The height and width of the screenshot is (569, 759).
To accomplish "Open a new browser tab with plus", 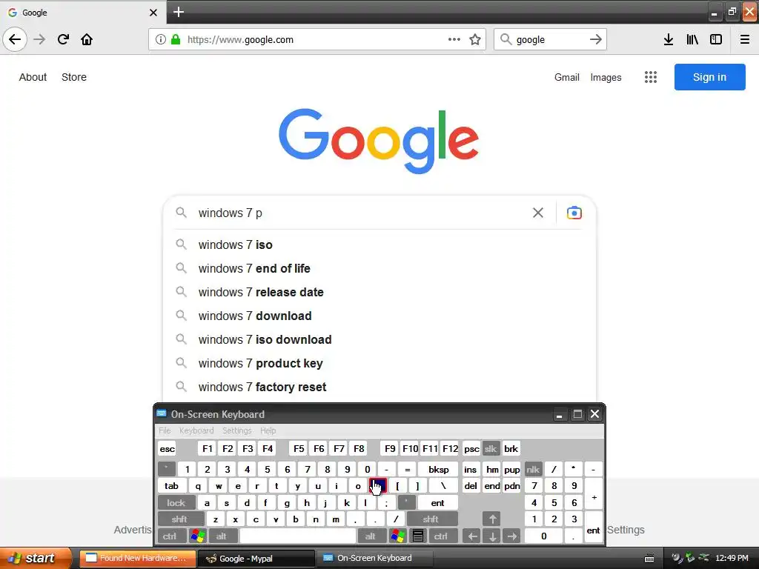I will (178, 12).
